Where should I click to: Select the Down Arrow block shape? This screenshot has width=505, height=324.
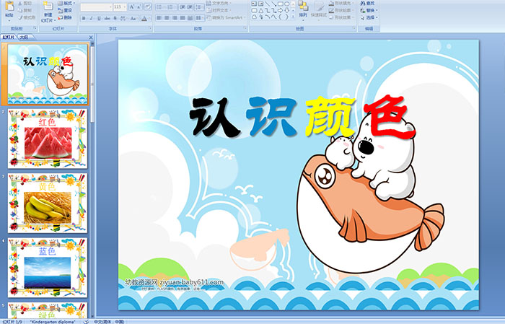coord(286,10)
